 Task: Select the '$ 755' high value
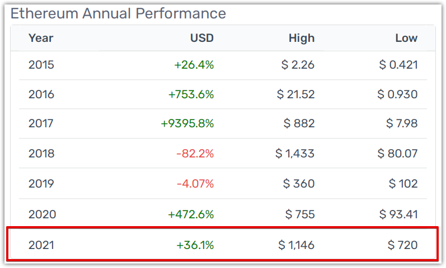pyautogui.click(x=300, y=214)
